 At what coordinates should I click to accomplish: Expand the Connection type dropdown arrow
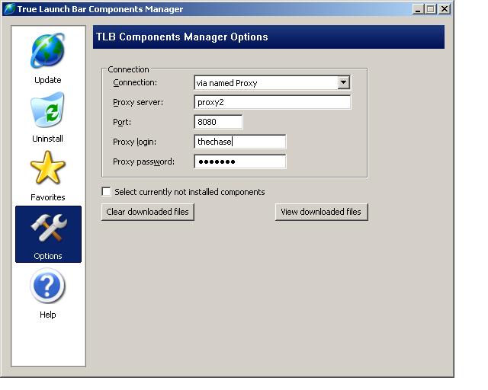[x=343, y=83]
